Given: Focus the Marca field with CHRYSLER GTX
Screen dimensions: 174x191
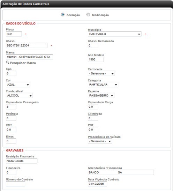Looking at the screenshot, I should 29,57.
